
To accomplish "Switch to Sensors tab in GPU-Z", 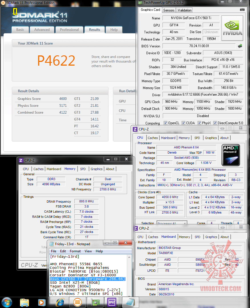I will pos(169,10).
